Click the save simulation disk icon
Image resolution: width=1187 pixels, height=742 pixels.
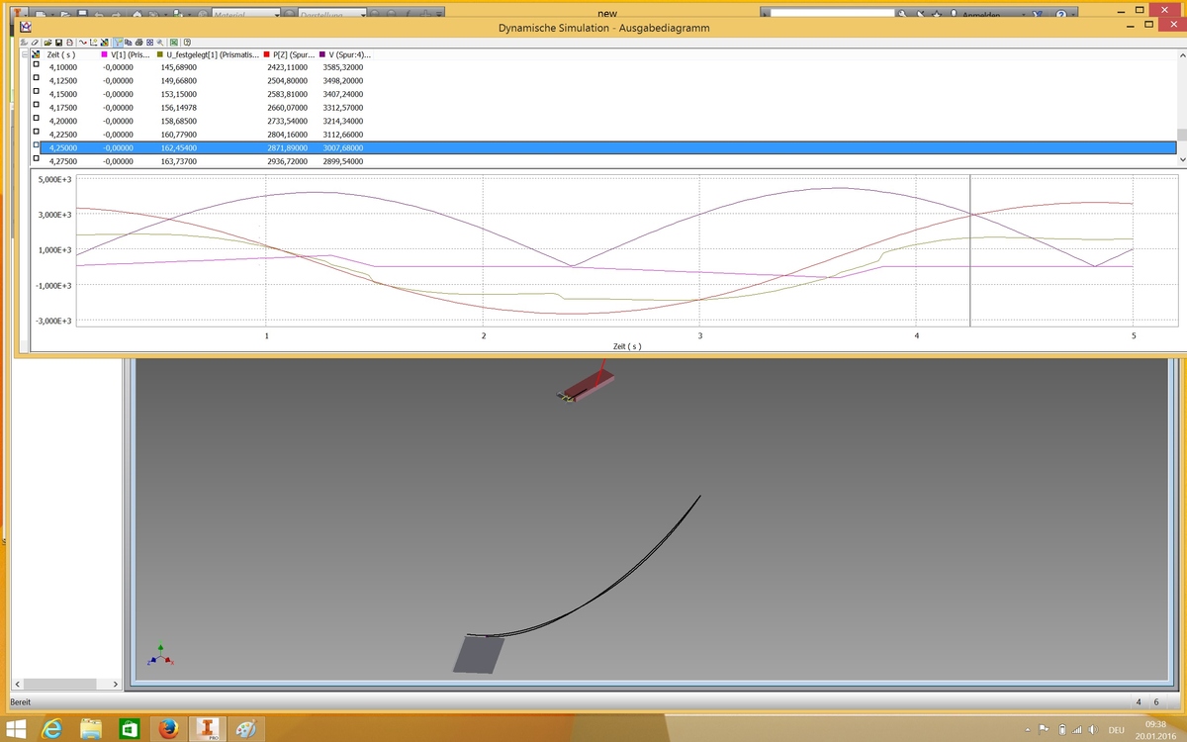click(x=58, y=43)
